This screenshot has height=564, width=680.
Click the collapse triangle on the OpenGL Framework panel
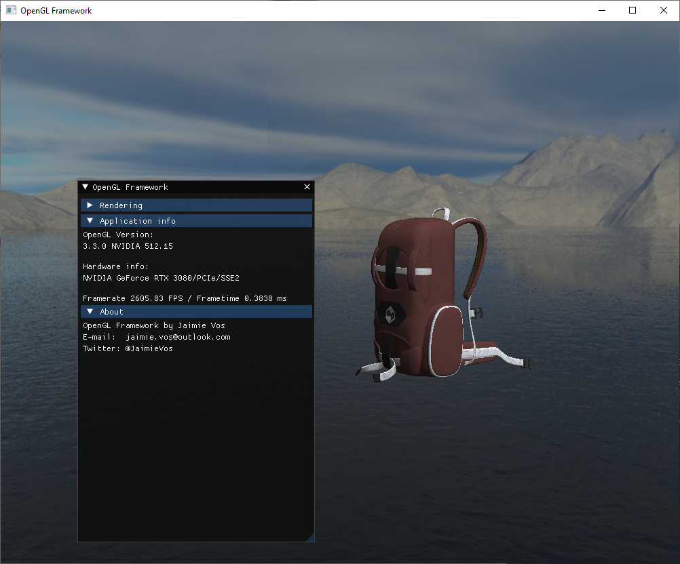click(86, 187)
